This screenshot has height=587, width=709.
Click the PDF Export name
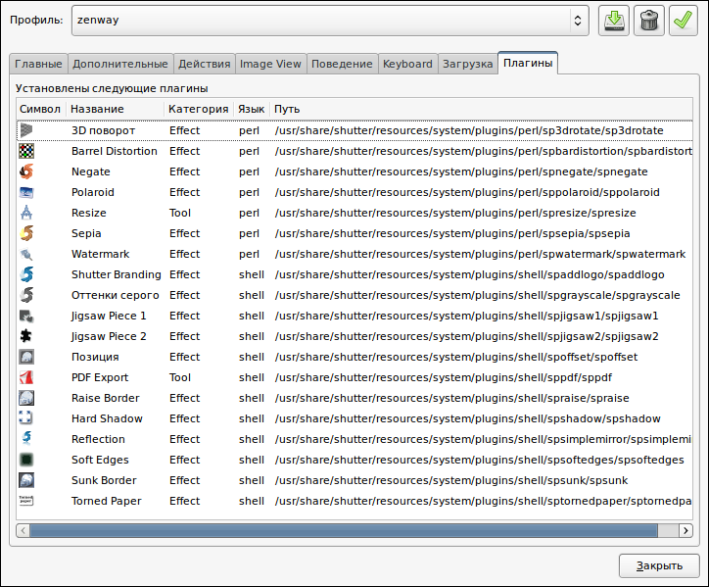click(x=100, y=377)
